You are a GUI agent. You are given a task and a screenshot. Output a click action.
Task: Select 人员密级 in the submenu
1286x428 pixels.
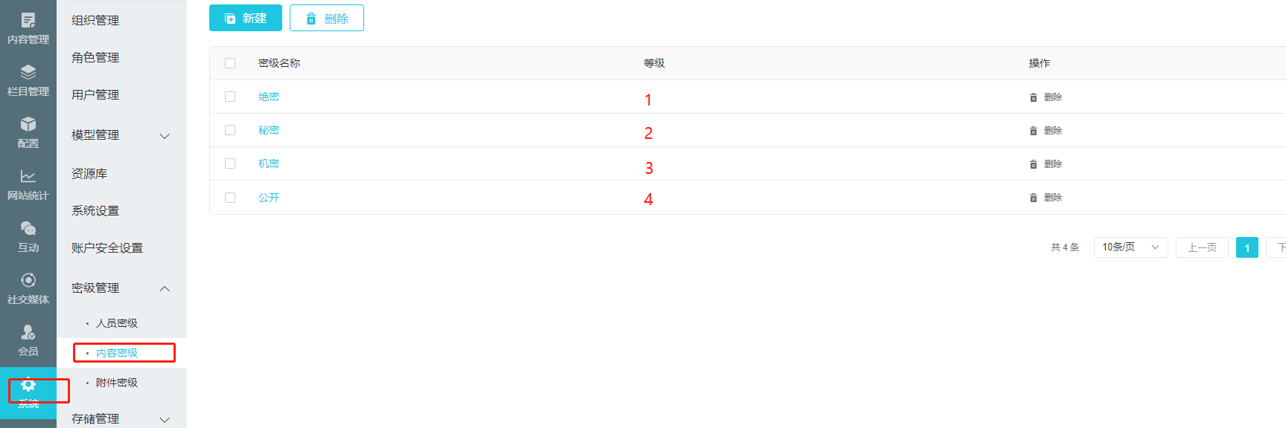point(117,323)
